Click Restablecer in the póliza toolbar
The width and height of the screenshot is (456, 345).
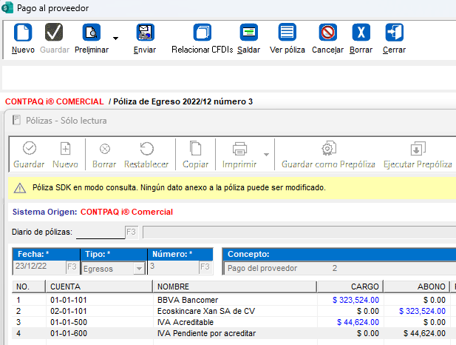146,155
